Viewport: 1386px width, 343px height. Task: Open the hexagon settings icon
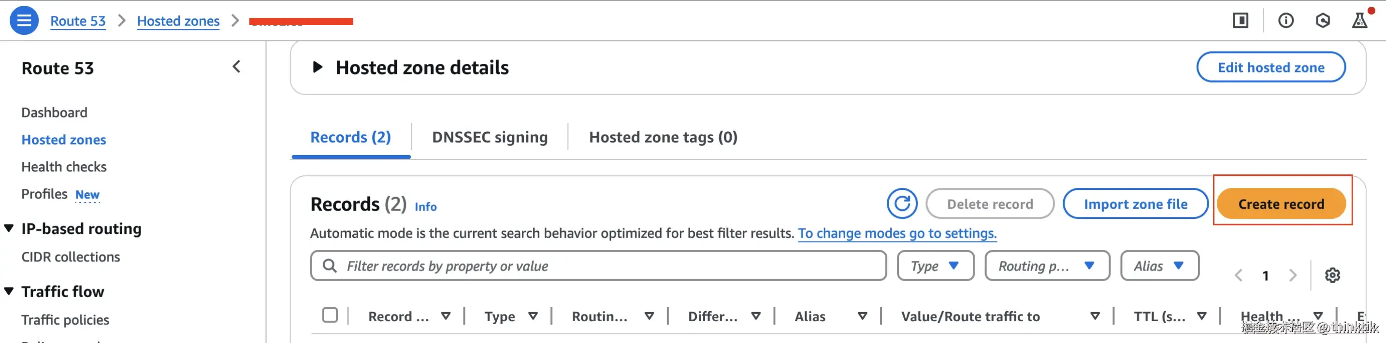click(1323, 20)
